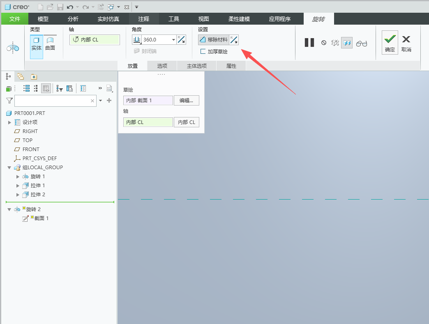Click the angle depth option icon
429x324 pixels.
point(137,40)
